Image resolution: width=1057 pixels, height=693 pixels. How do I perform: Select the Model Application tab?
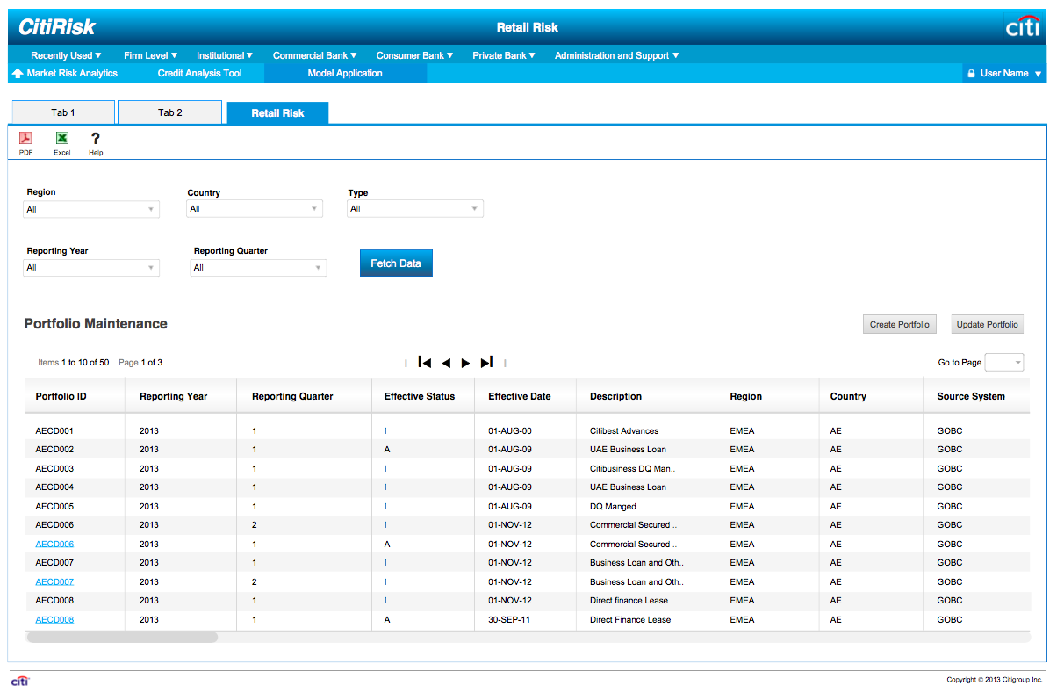pos(345,74)
